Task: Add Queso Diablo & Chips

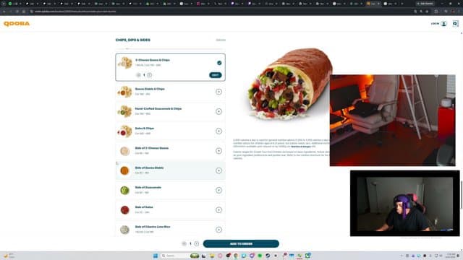Action: [218, 92]
